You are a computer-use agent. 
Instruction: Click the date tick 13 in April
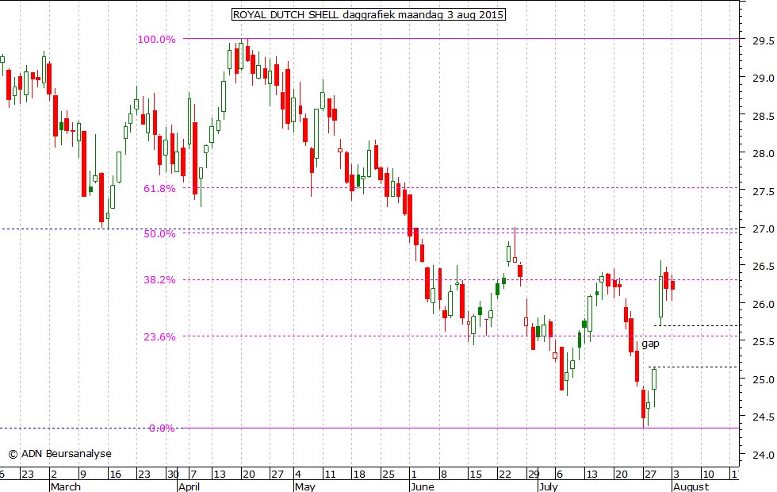pos(220,475)
